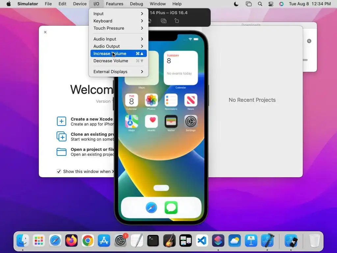
Task: Expand the Audio Output submenu
Action: click(x=118, y=46)
